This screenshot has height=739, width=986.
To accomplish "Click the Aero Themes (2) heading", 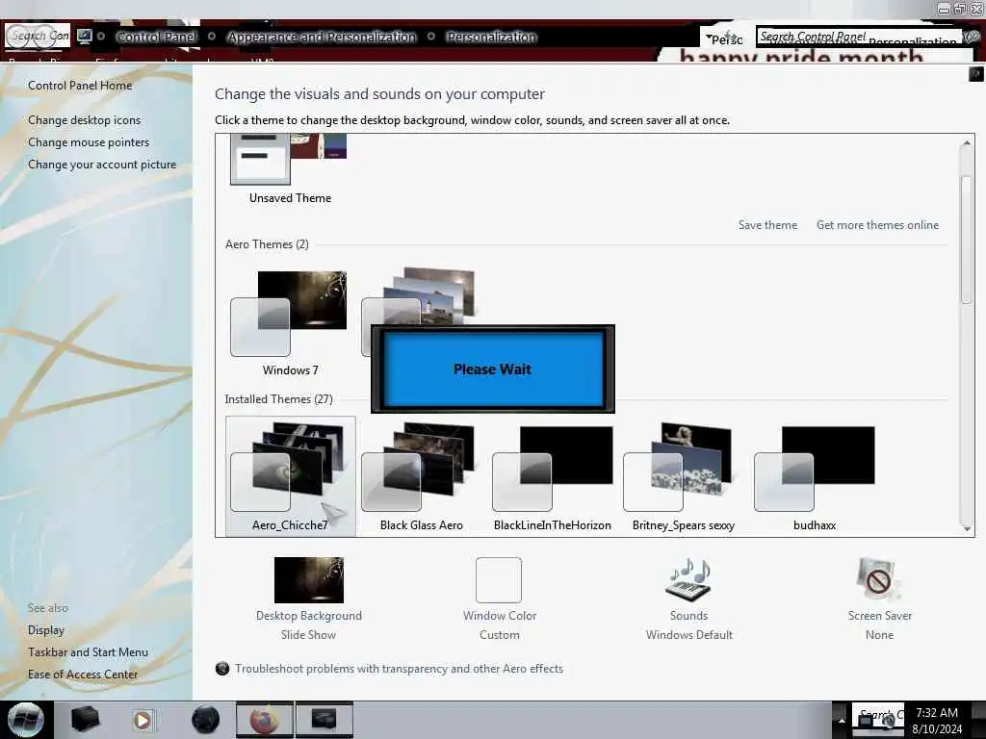I will (267, 244).
